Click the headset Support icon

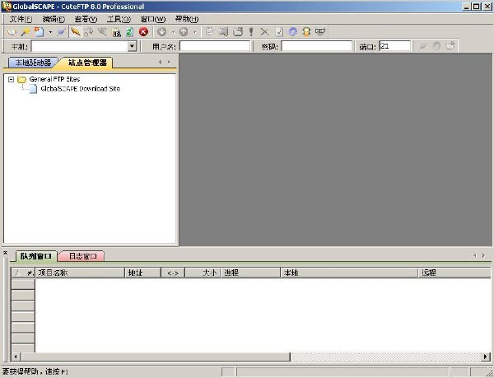(x=306, y=32)
